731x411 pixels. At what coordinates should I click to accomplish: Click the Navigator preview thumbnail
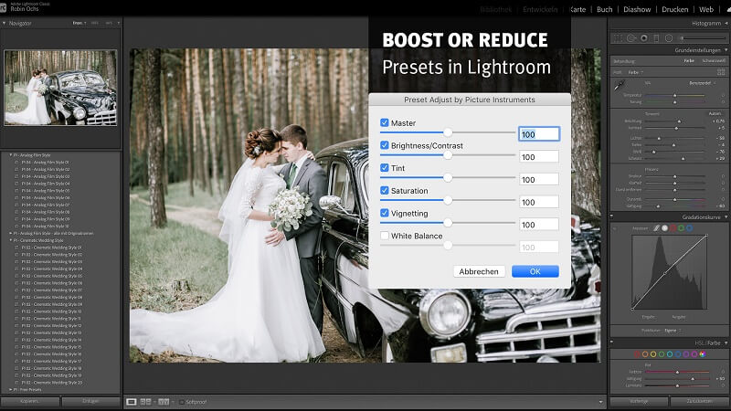(60, 88)
